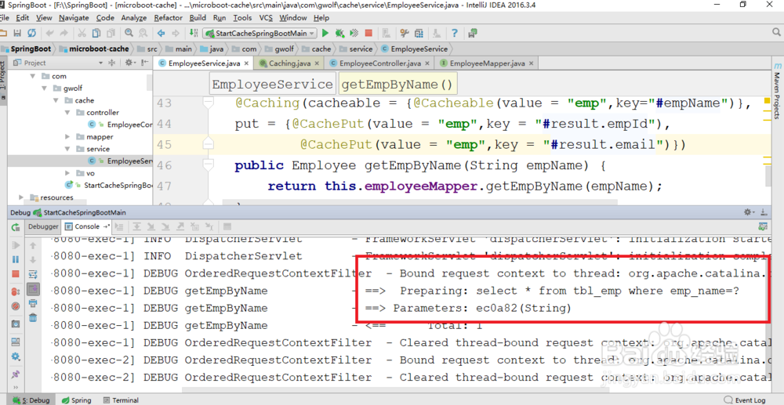Restore Layout icon in Debug panel

(x=16, y=342)
